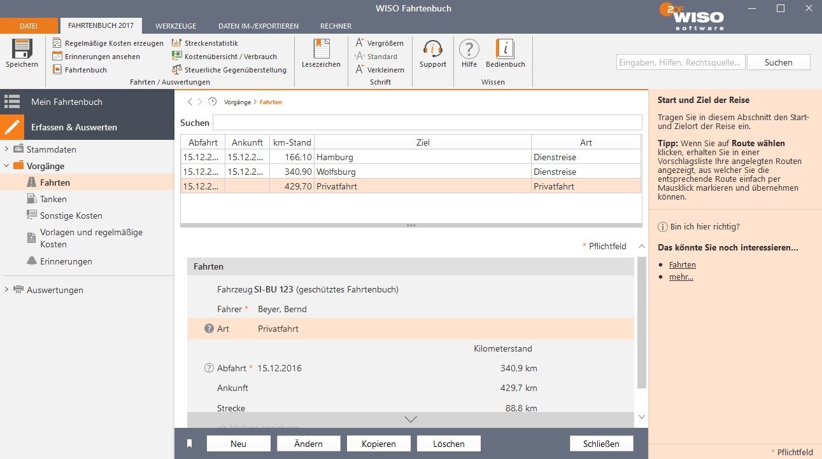Click help icon next to Art field
This screenshot has height=459, width=822.
(208, 329)
